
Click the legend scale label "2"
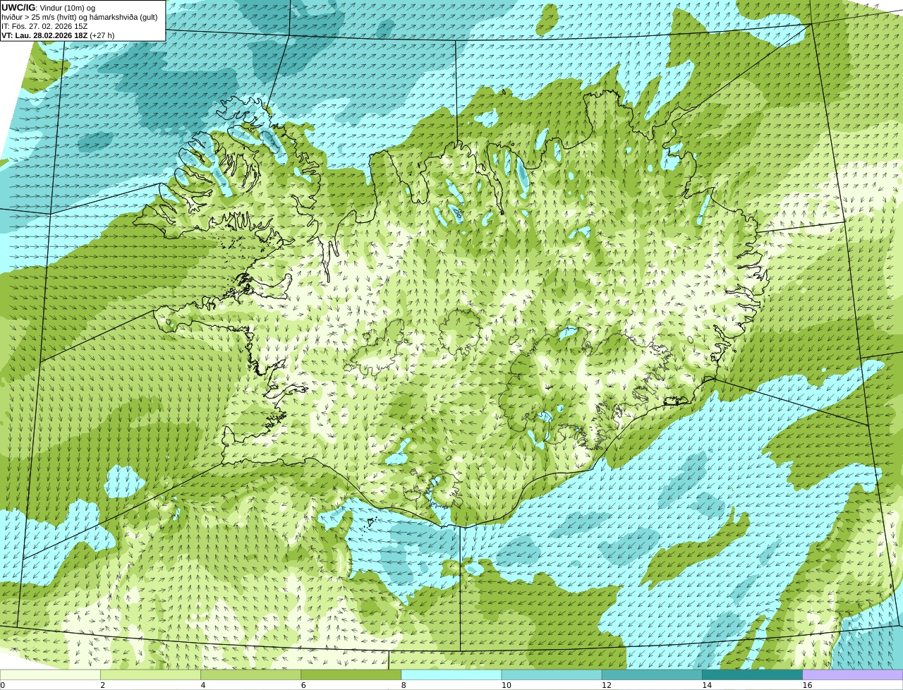tap(102, 685)
